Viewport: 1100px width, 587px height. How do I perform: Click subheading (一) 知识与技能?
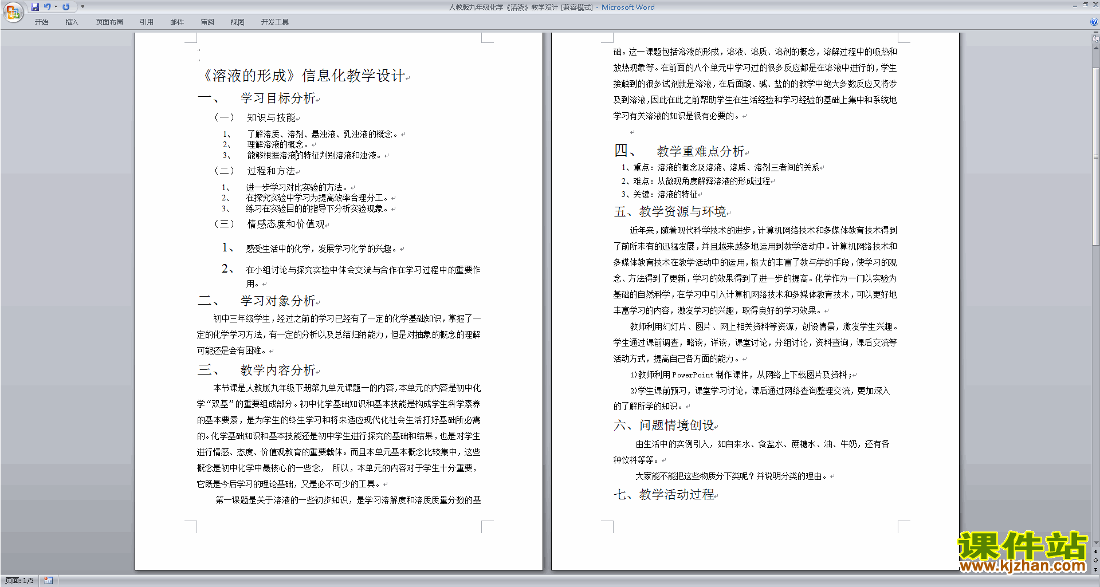(x=255, y=117)
